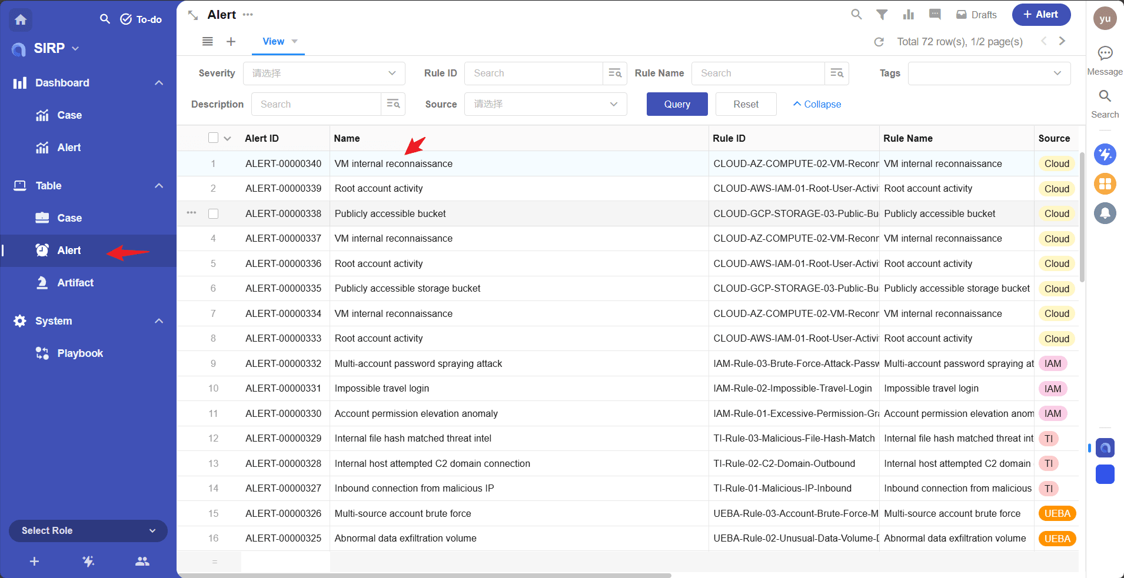This screenshot has height=578, width=1124.
Task: Click the Description search input field
Action: (x=317, y=104)
